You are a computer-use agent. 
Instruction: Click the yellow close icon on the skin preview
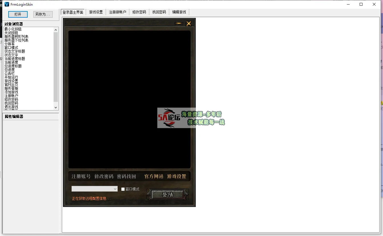[x=189, y=24]
